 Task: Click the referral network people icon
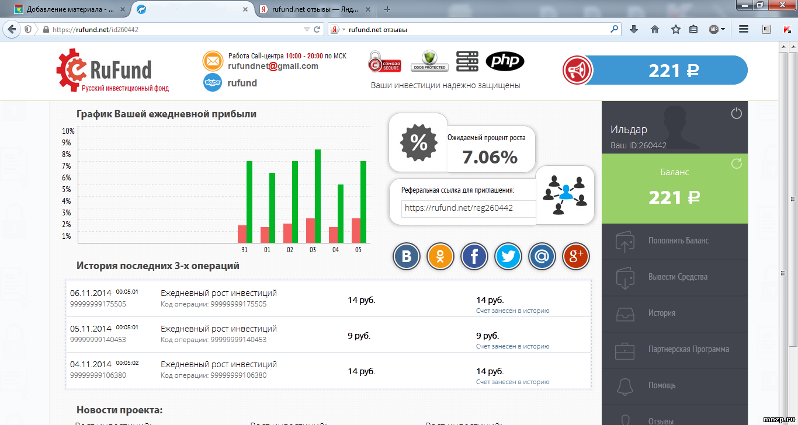(x=564, y=195)
